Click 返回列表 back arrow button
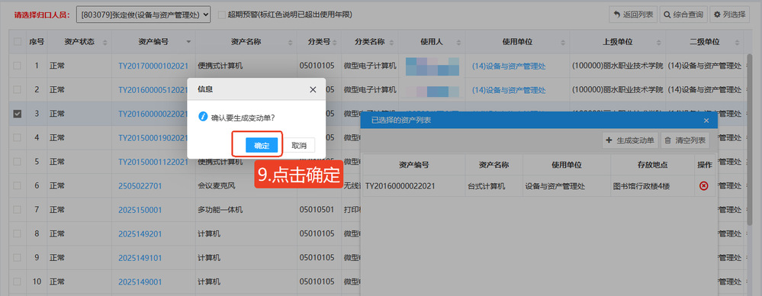 633,14
